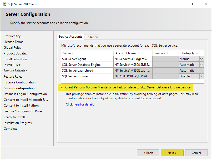Screen dimensions: 212x160
Task: Click Global Rules in the steps list
Action: pos(12,48)
